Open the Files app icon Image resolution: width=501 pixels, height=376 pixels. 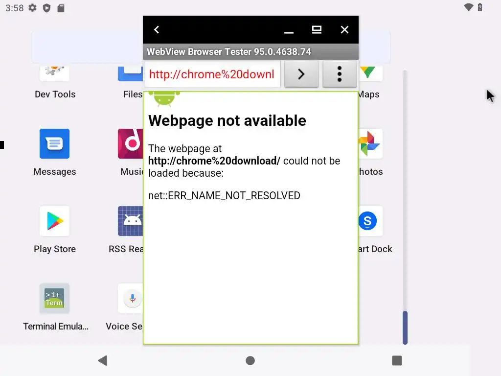(x=130, y=73)
